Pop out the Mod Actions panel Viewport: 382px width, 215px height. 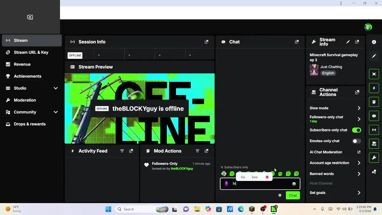pyautogui.click(x=206, y=151)
